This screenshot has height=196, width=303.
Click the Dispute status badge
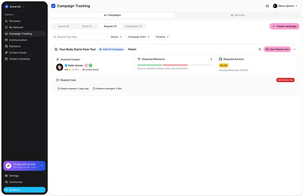pyautogui.click(x=132, y=49)
